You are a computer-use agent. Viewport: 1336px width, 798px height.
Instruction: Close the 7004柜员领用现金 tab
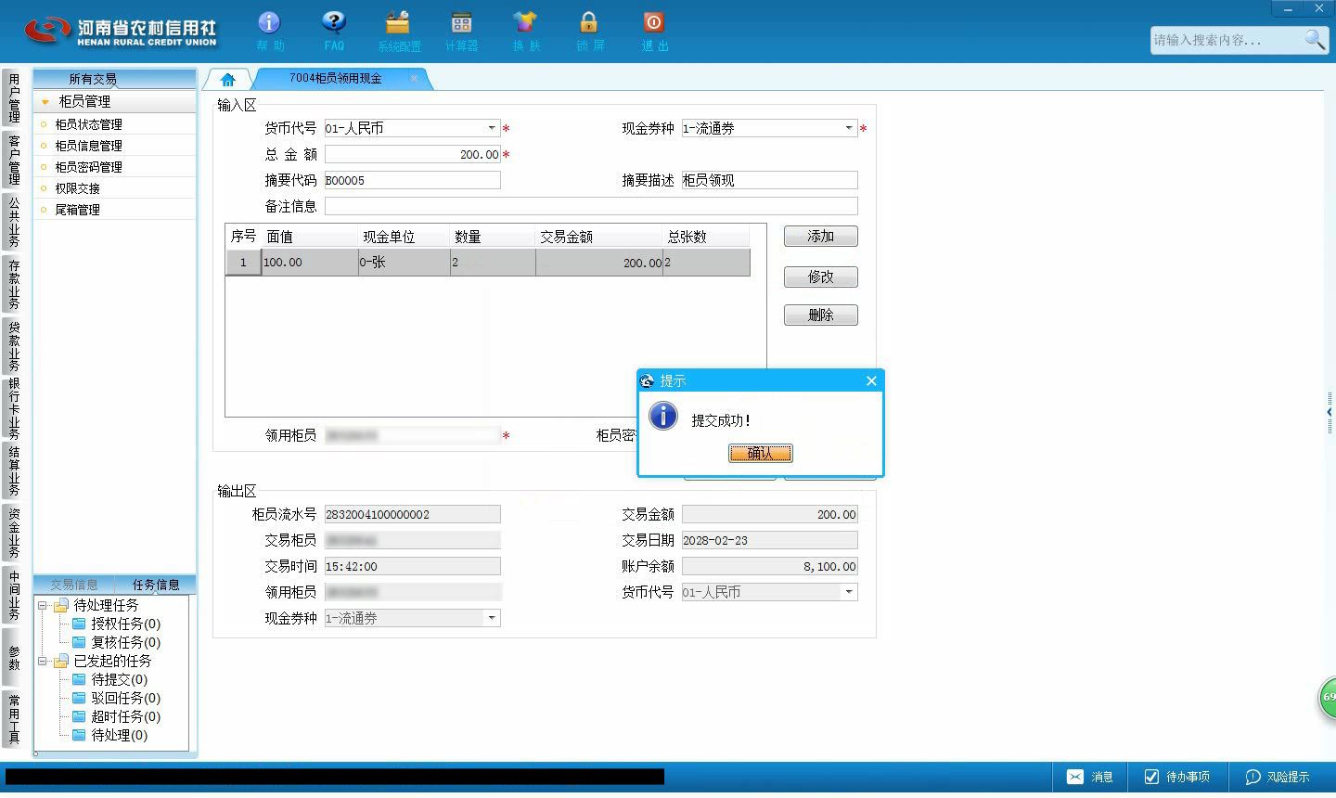point(414,79)
